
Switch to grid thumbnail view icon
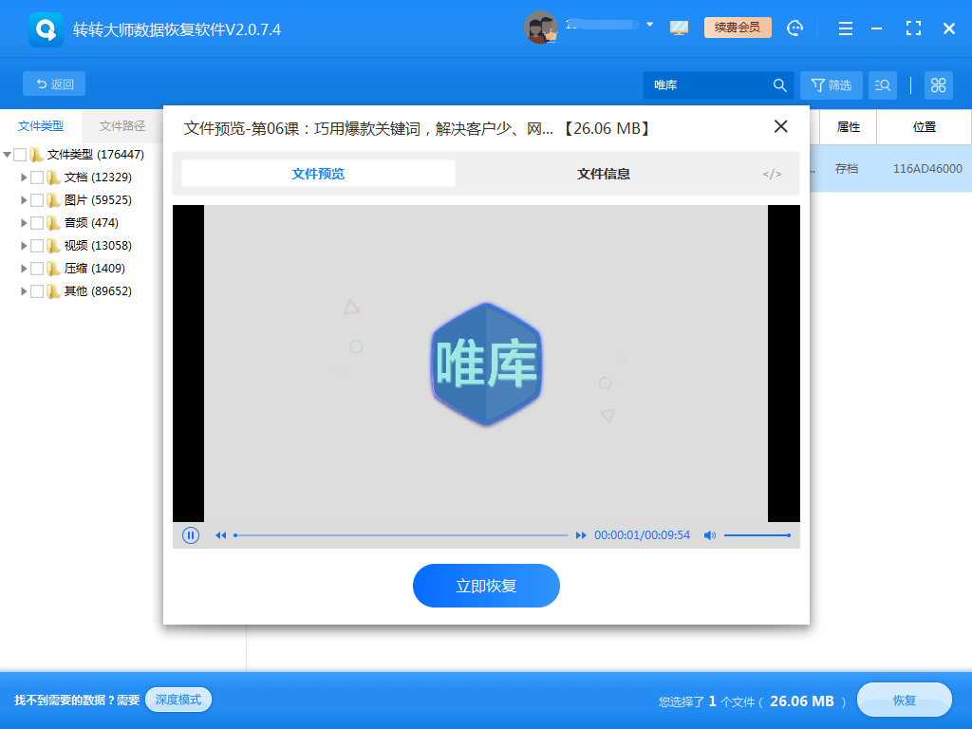[x=939, y=84]
